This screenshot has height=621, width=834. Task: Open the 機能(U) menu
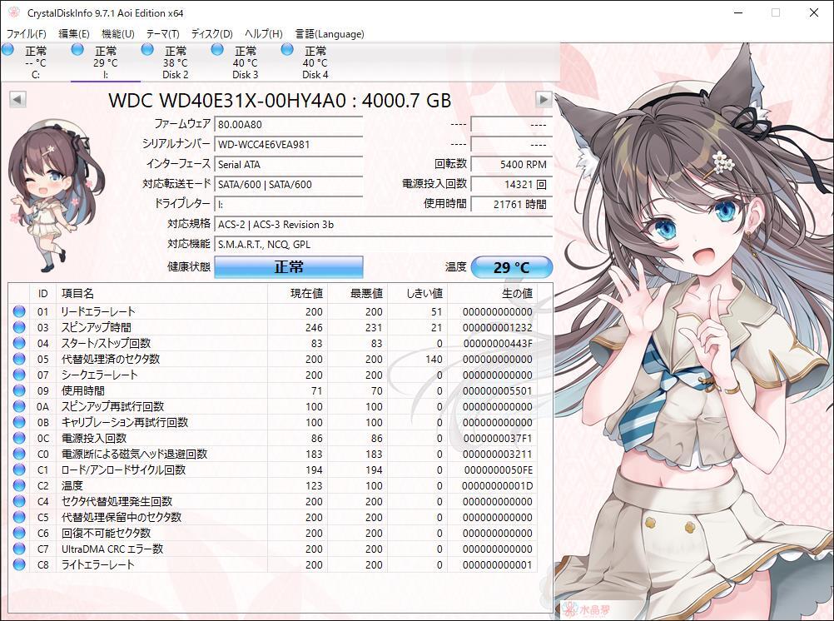point(117,34)
